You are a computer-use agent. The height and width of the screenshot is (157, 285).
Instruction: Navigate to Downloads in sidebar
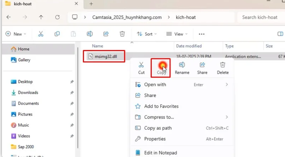coord(28,92)
